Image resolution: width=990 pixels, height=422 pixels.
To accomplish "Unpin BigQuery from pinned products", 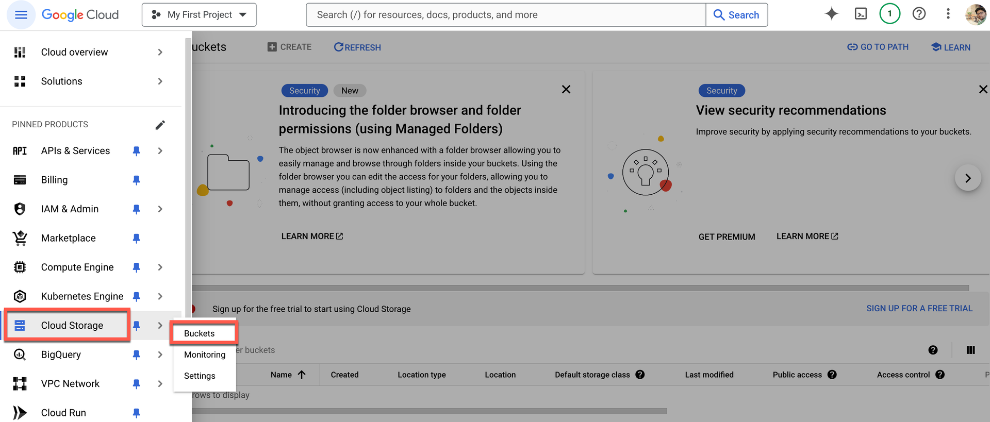I will (x=136, y=355).
